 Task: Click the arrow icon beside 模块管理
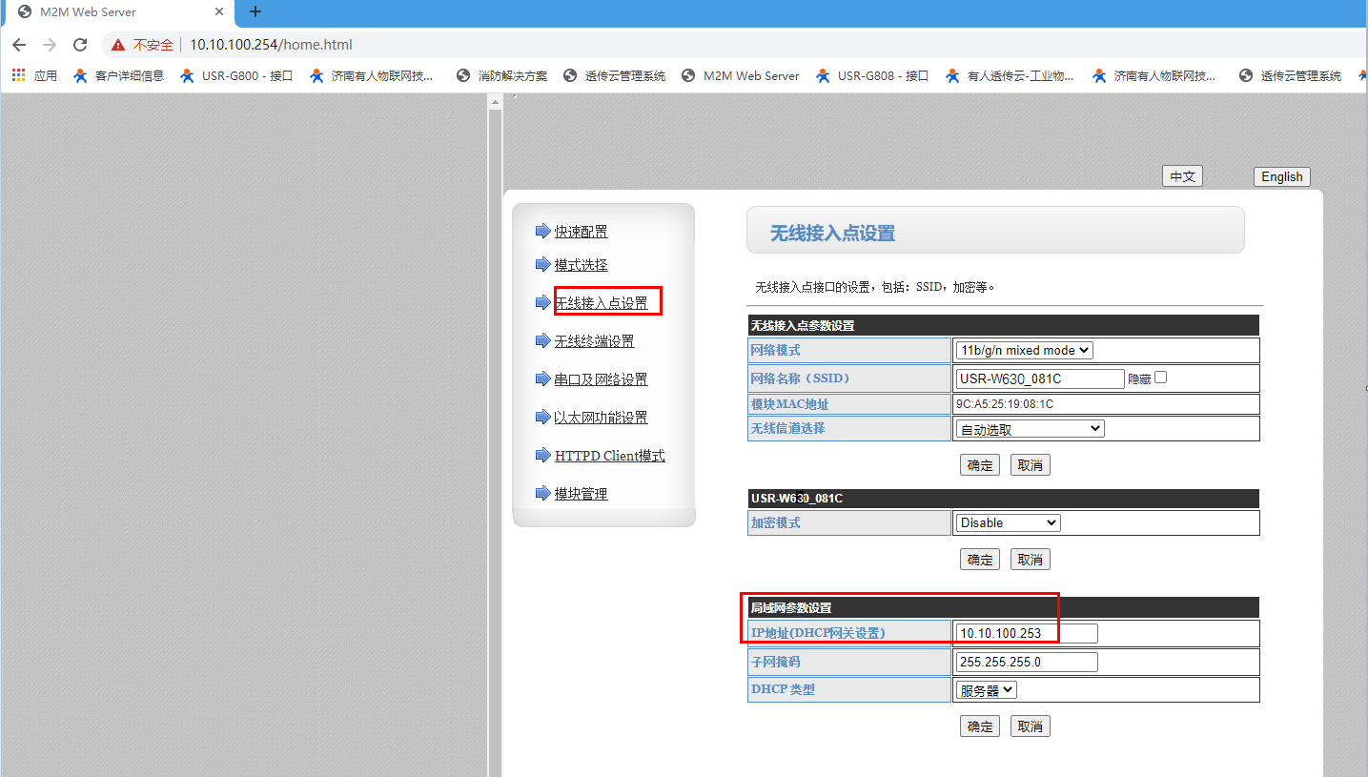click(543, 493)
